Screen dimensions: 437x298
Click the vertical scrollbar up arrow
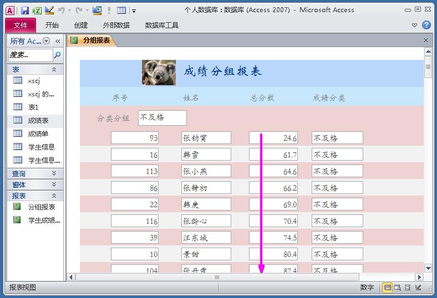pyautogui.click(x=428, y=52)
